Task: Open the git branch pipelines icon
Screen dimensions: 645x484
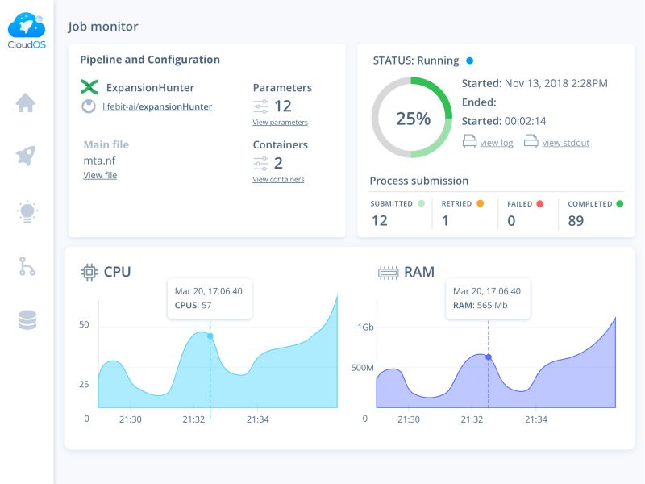Action: pyautogui.click(x=27, y=266)
